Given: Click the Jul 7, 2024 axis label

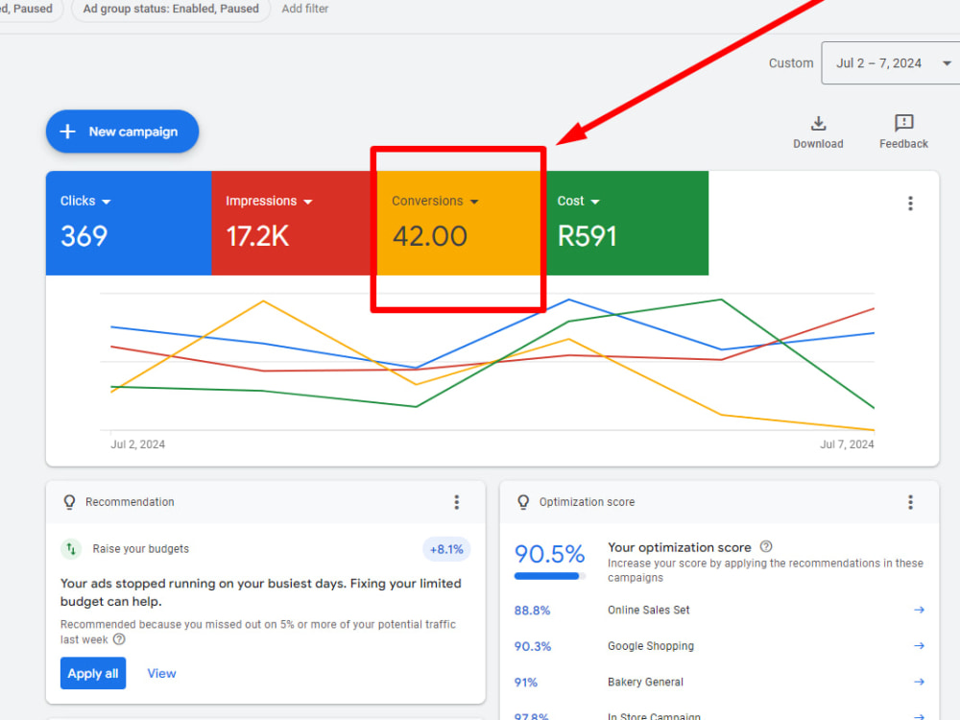Looking at the screenshot, I should [847, 444].
